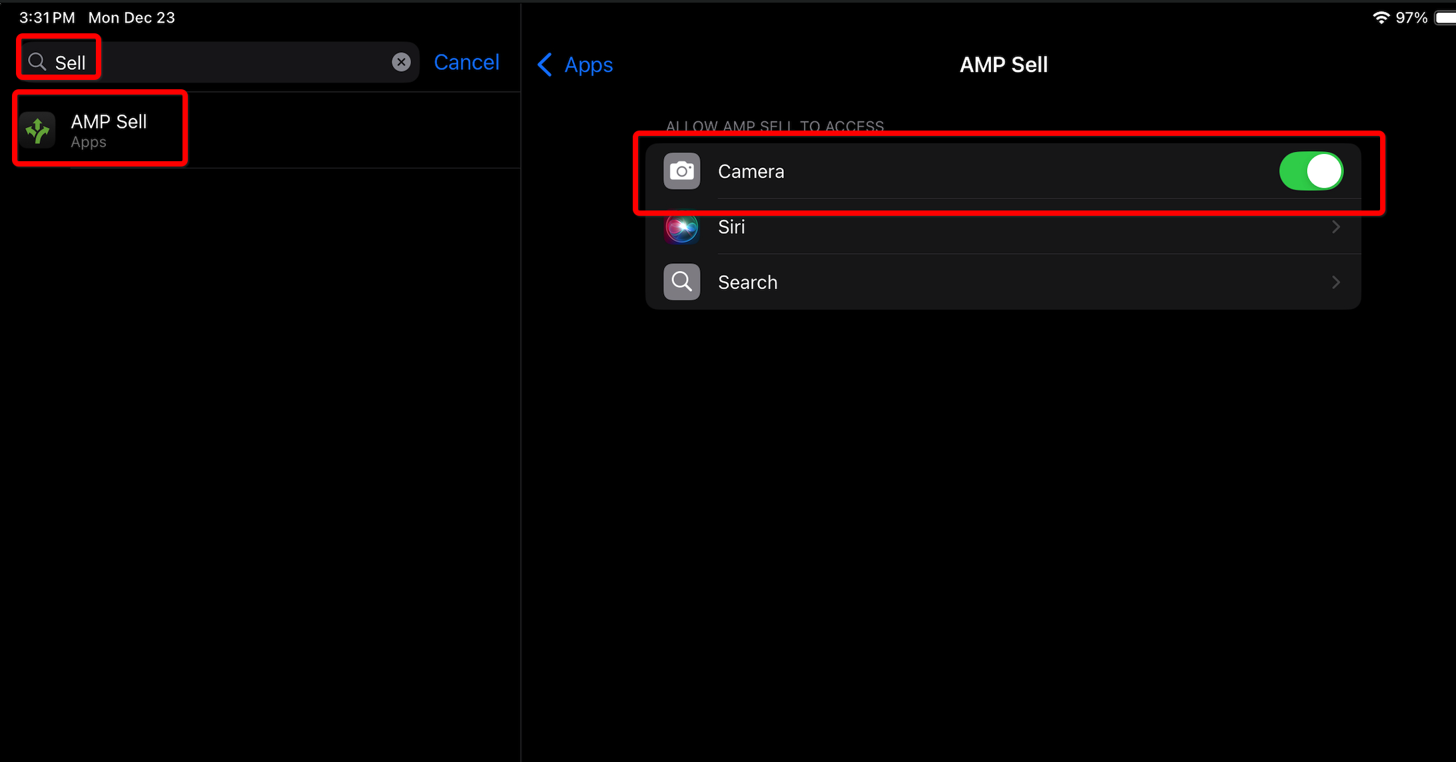Go back to Apps list
This screenshot has height=762, width=1456.
click(588, 65)
